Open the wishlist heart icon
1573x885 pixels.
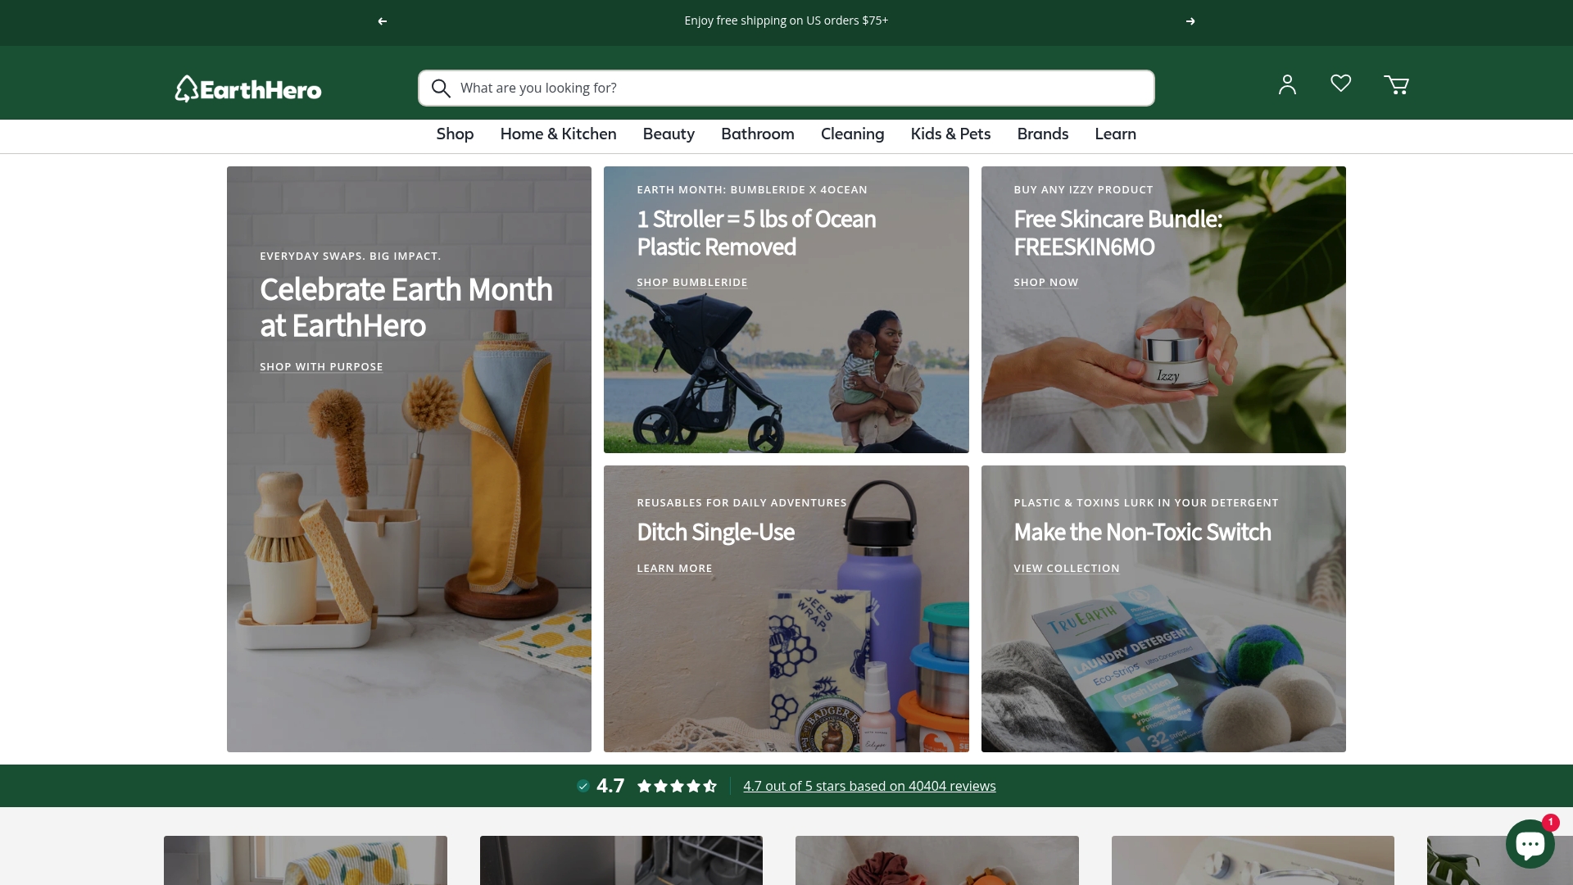tap(1340, 84)
